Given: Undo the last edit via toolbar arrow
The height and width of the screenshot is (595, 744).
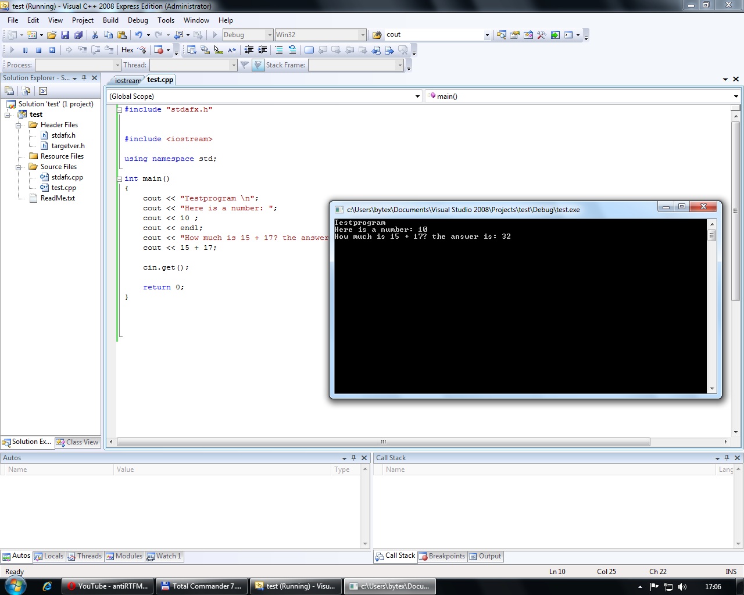Looking at the screenshot, I should 139,35.
